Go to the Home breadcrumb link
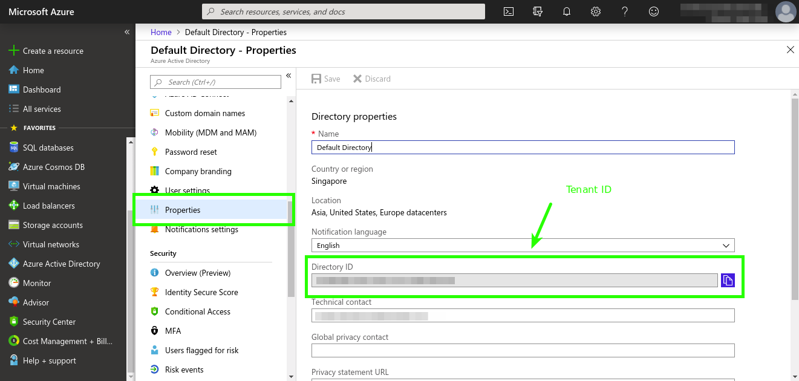This screenshot has height=381, width=799. tap(161, 32)
